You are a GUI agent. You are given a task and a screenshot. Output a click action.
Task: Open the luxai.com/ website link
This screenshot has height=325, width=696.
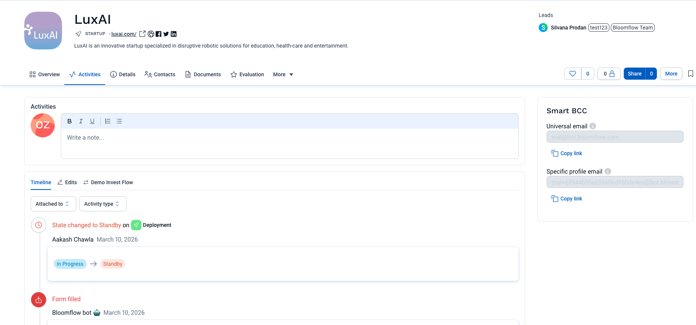[x=124, y=34]
